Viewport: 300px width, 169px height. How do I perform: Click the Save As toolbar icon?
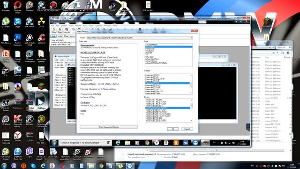(67, 31)
